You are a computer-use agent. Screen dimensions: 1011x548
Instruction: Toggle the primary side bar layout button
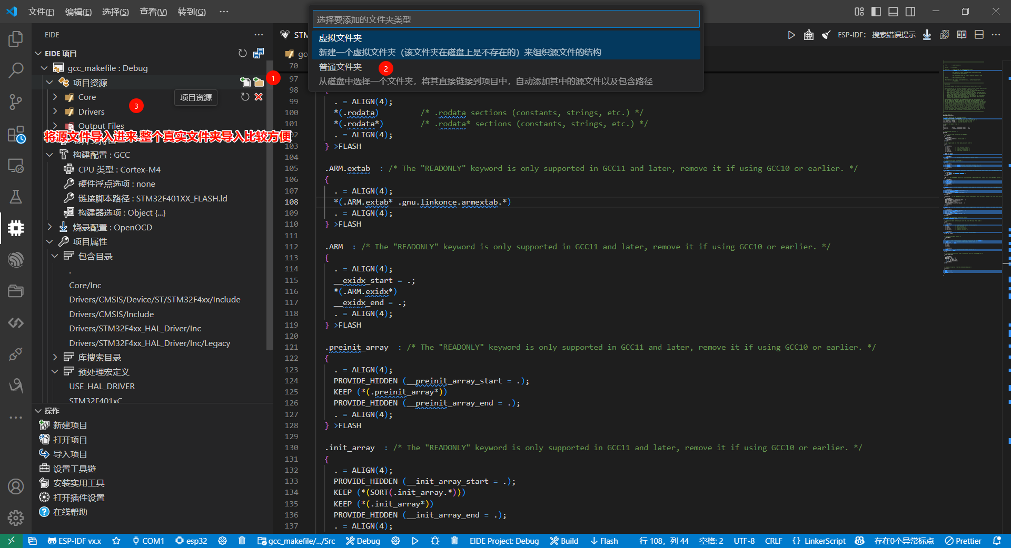point(876,12)
